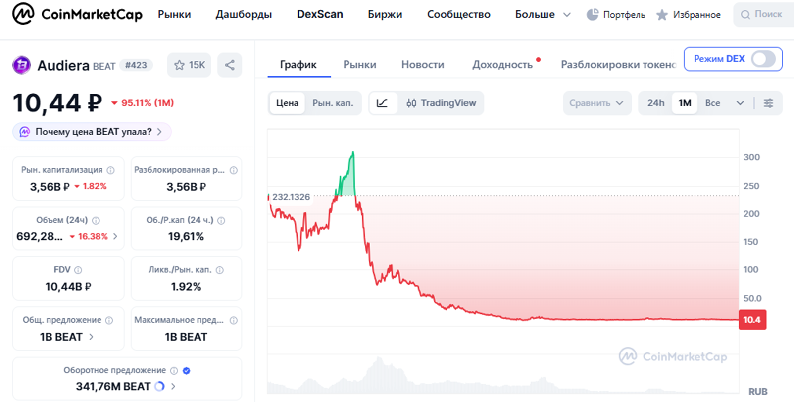
Task: Open chart settings sliders icon
Action: [x=768, y=103]
